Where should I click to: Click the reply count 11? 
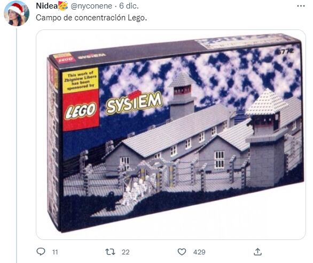(x=55, y=252)
